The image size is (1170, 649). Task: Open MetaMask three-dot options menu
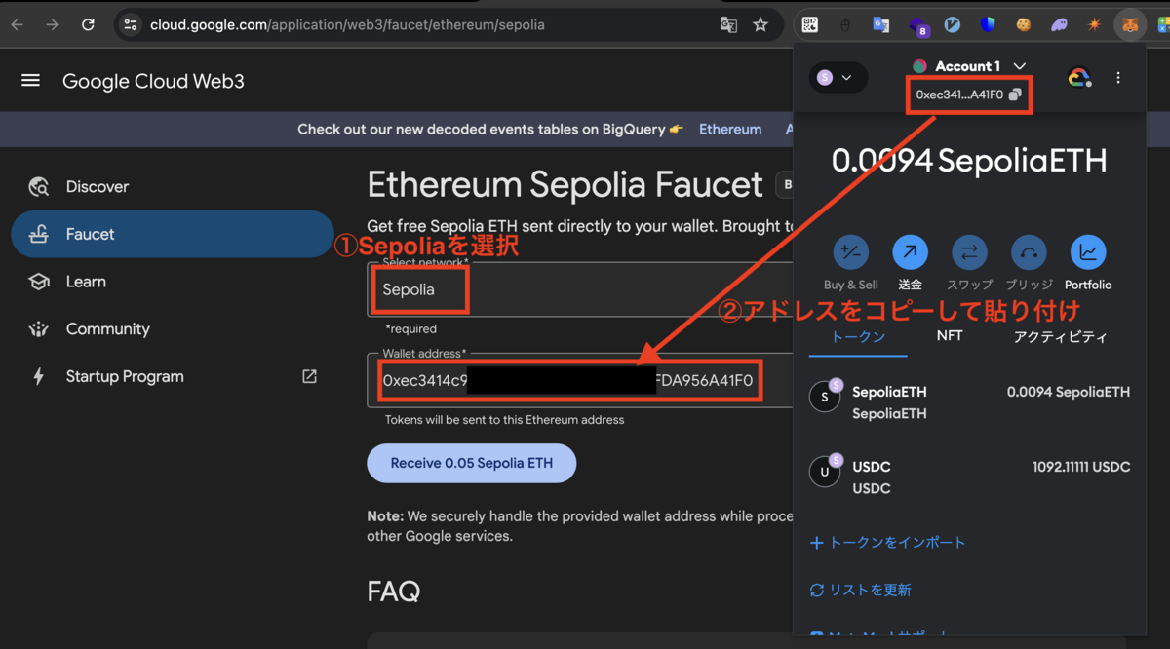point(1118,77)
